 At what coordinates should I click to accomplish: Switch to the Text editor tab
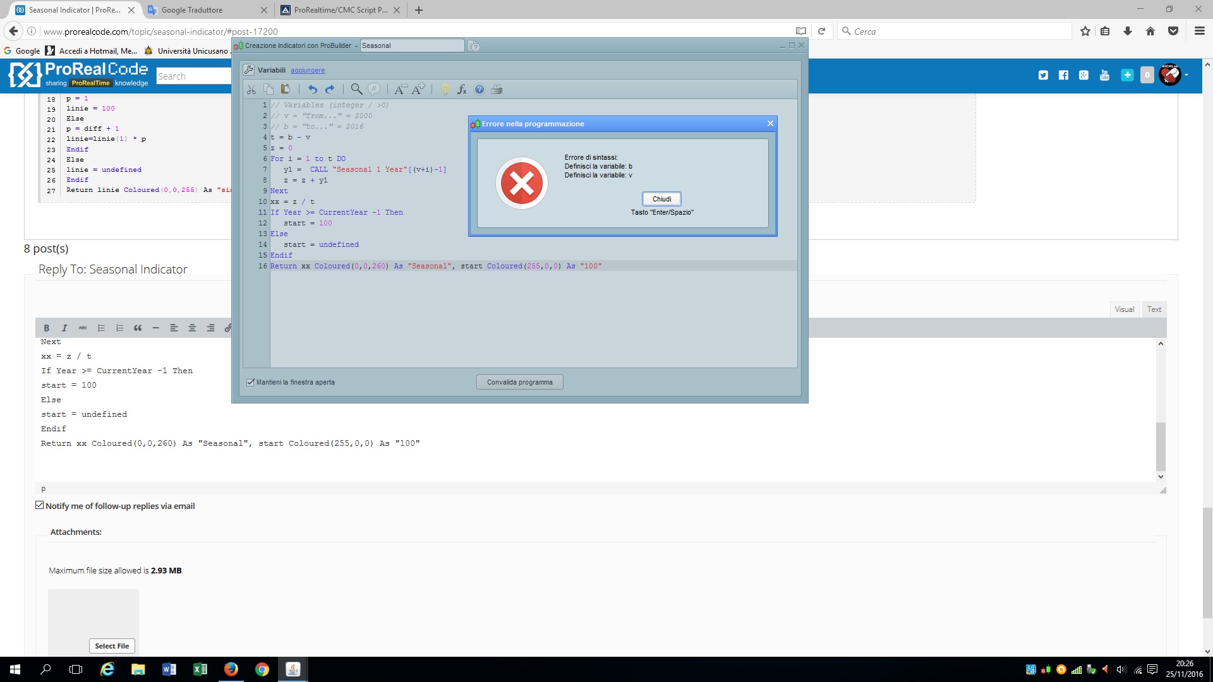[1154, 309]
